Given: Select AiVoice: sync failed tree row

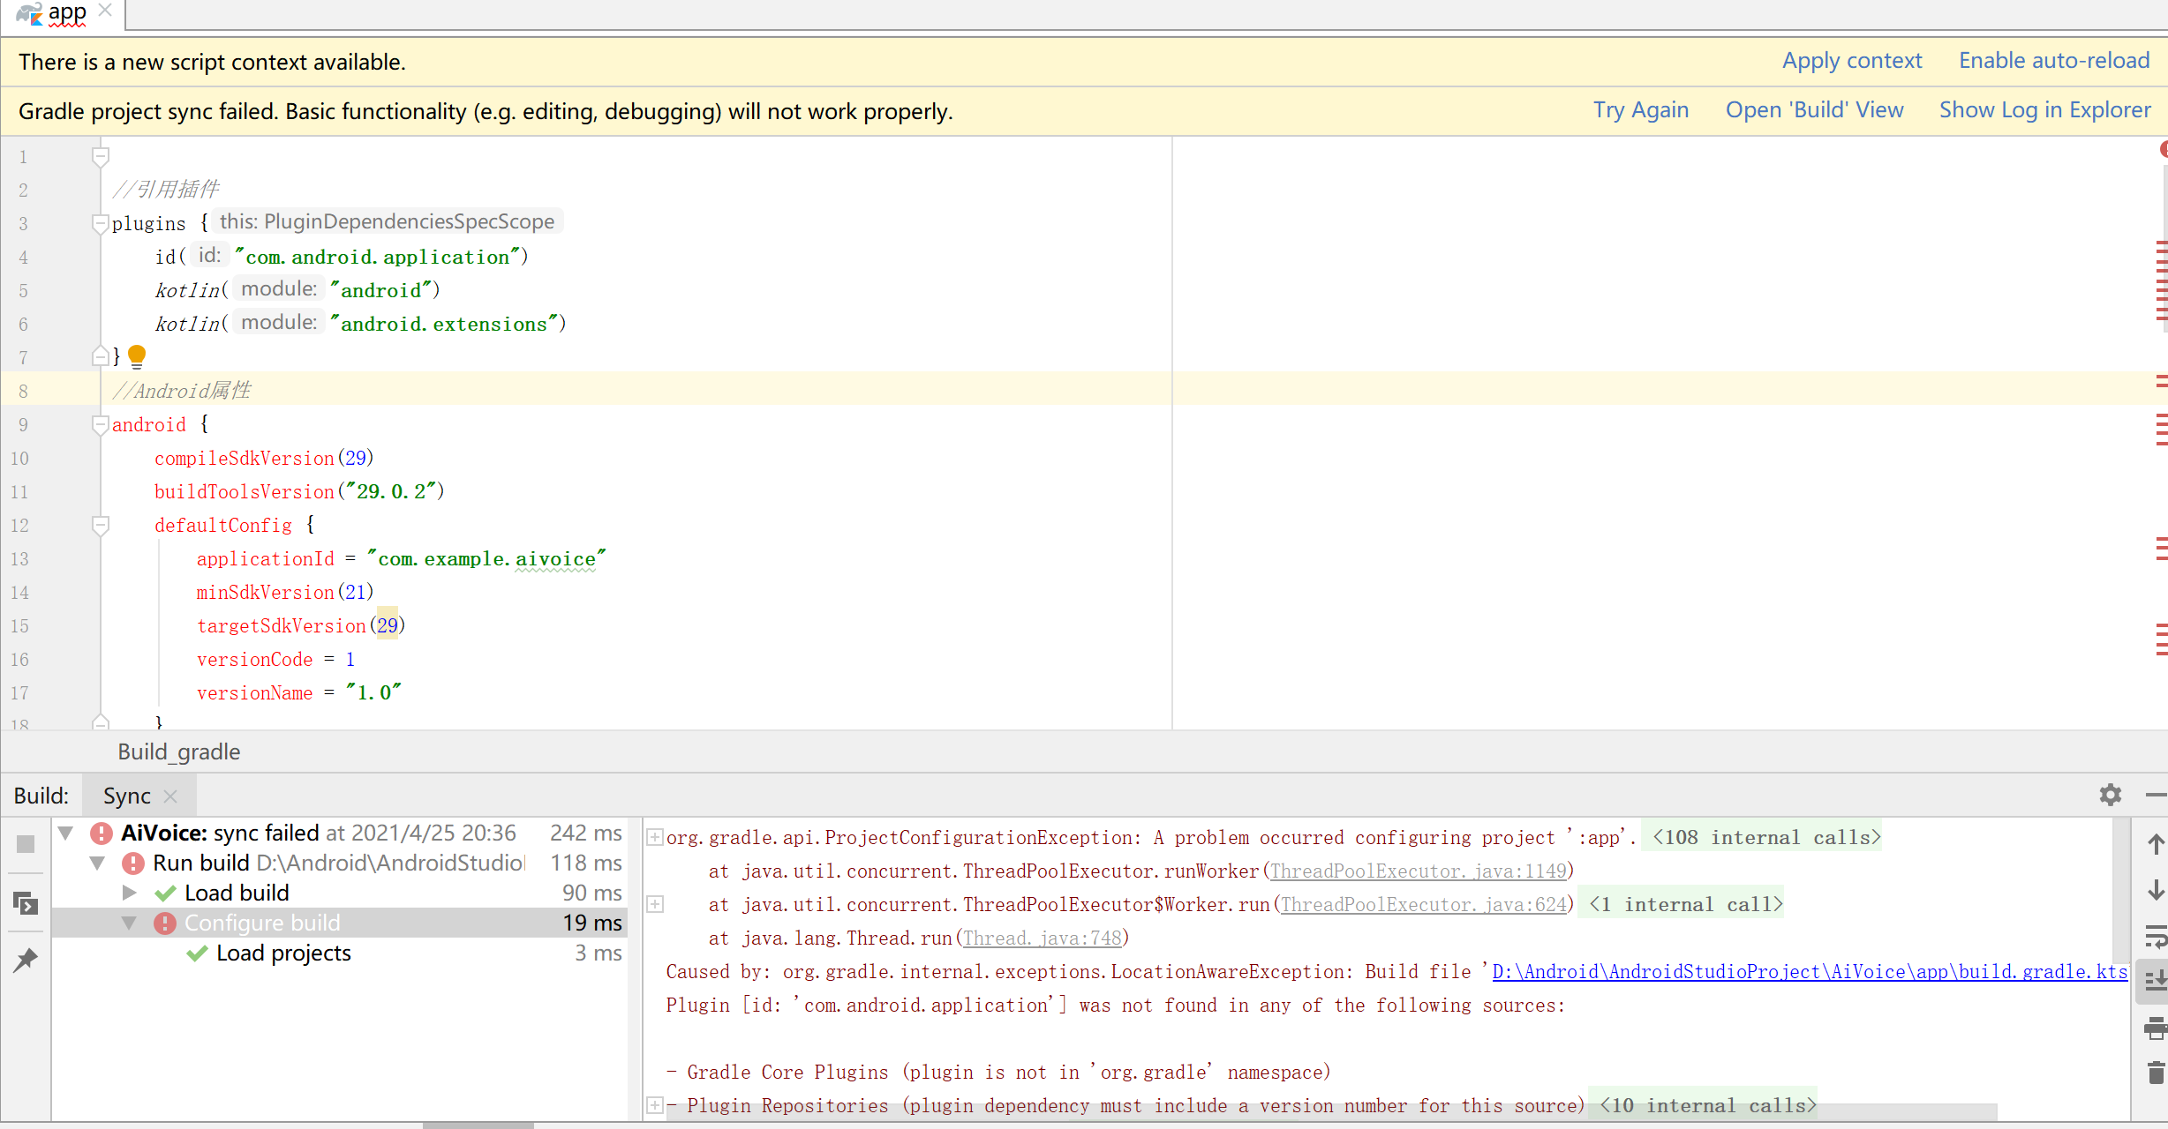Looking at the screenshot, I should click(340, 833).
